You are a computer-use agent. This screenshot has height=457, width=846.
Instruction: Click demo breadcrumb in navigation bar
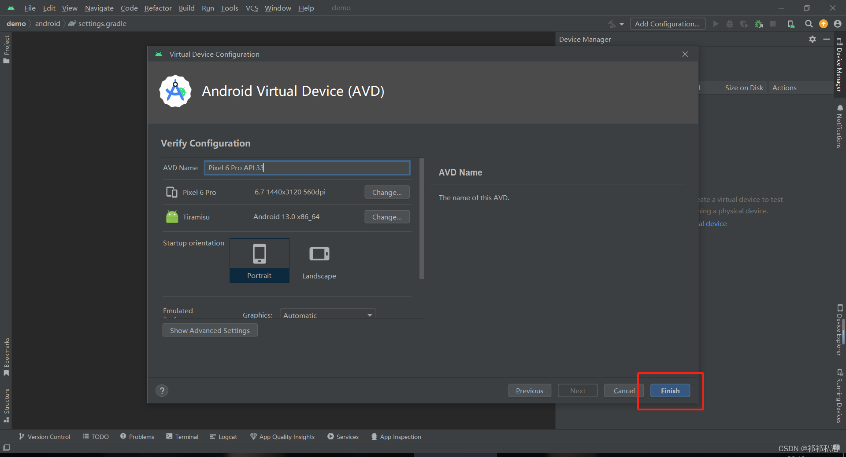(x=16, y=24)
